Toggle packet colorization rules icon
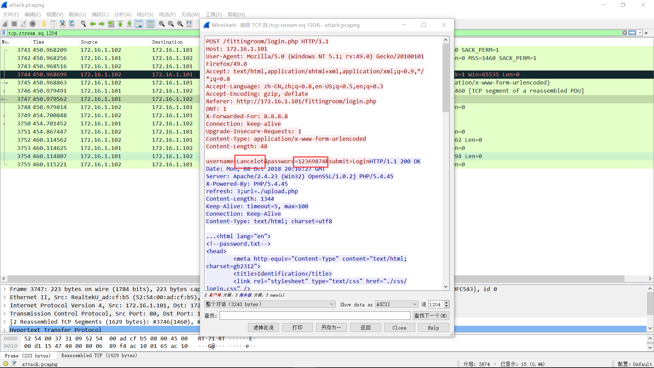 150,24
